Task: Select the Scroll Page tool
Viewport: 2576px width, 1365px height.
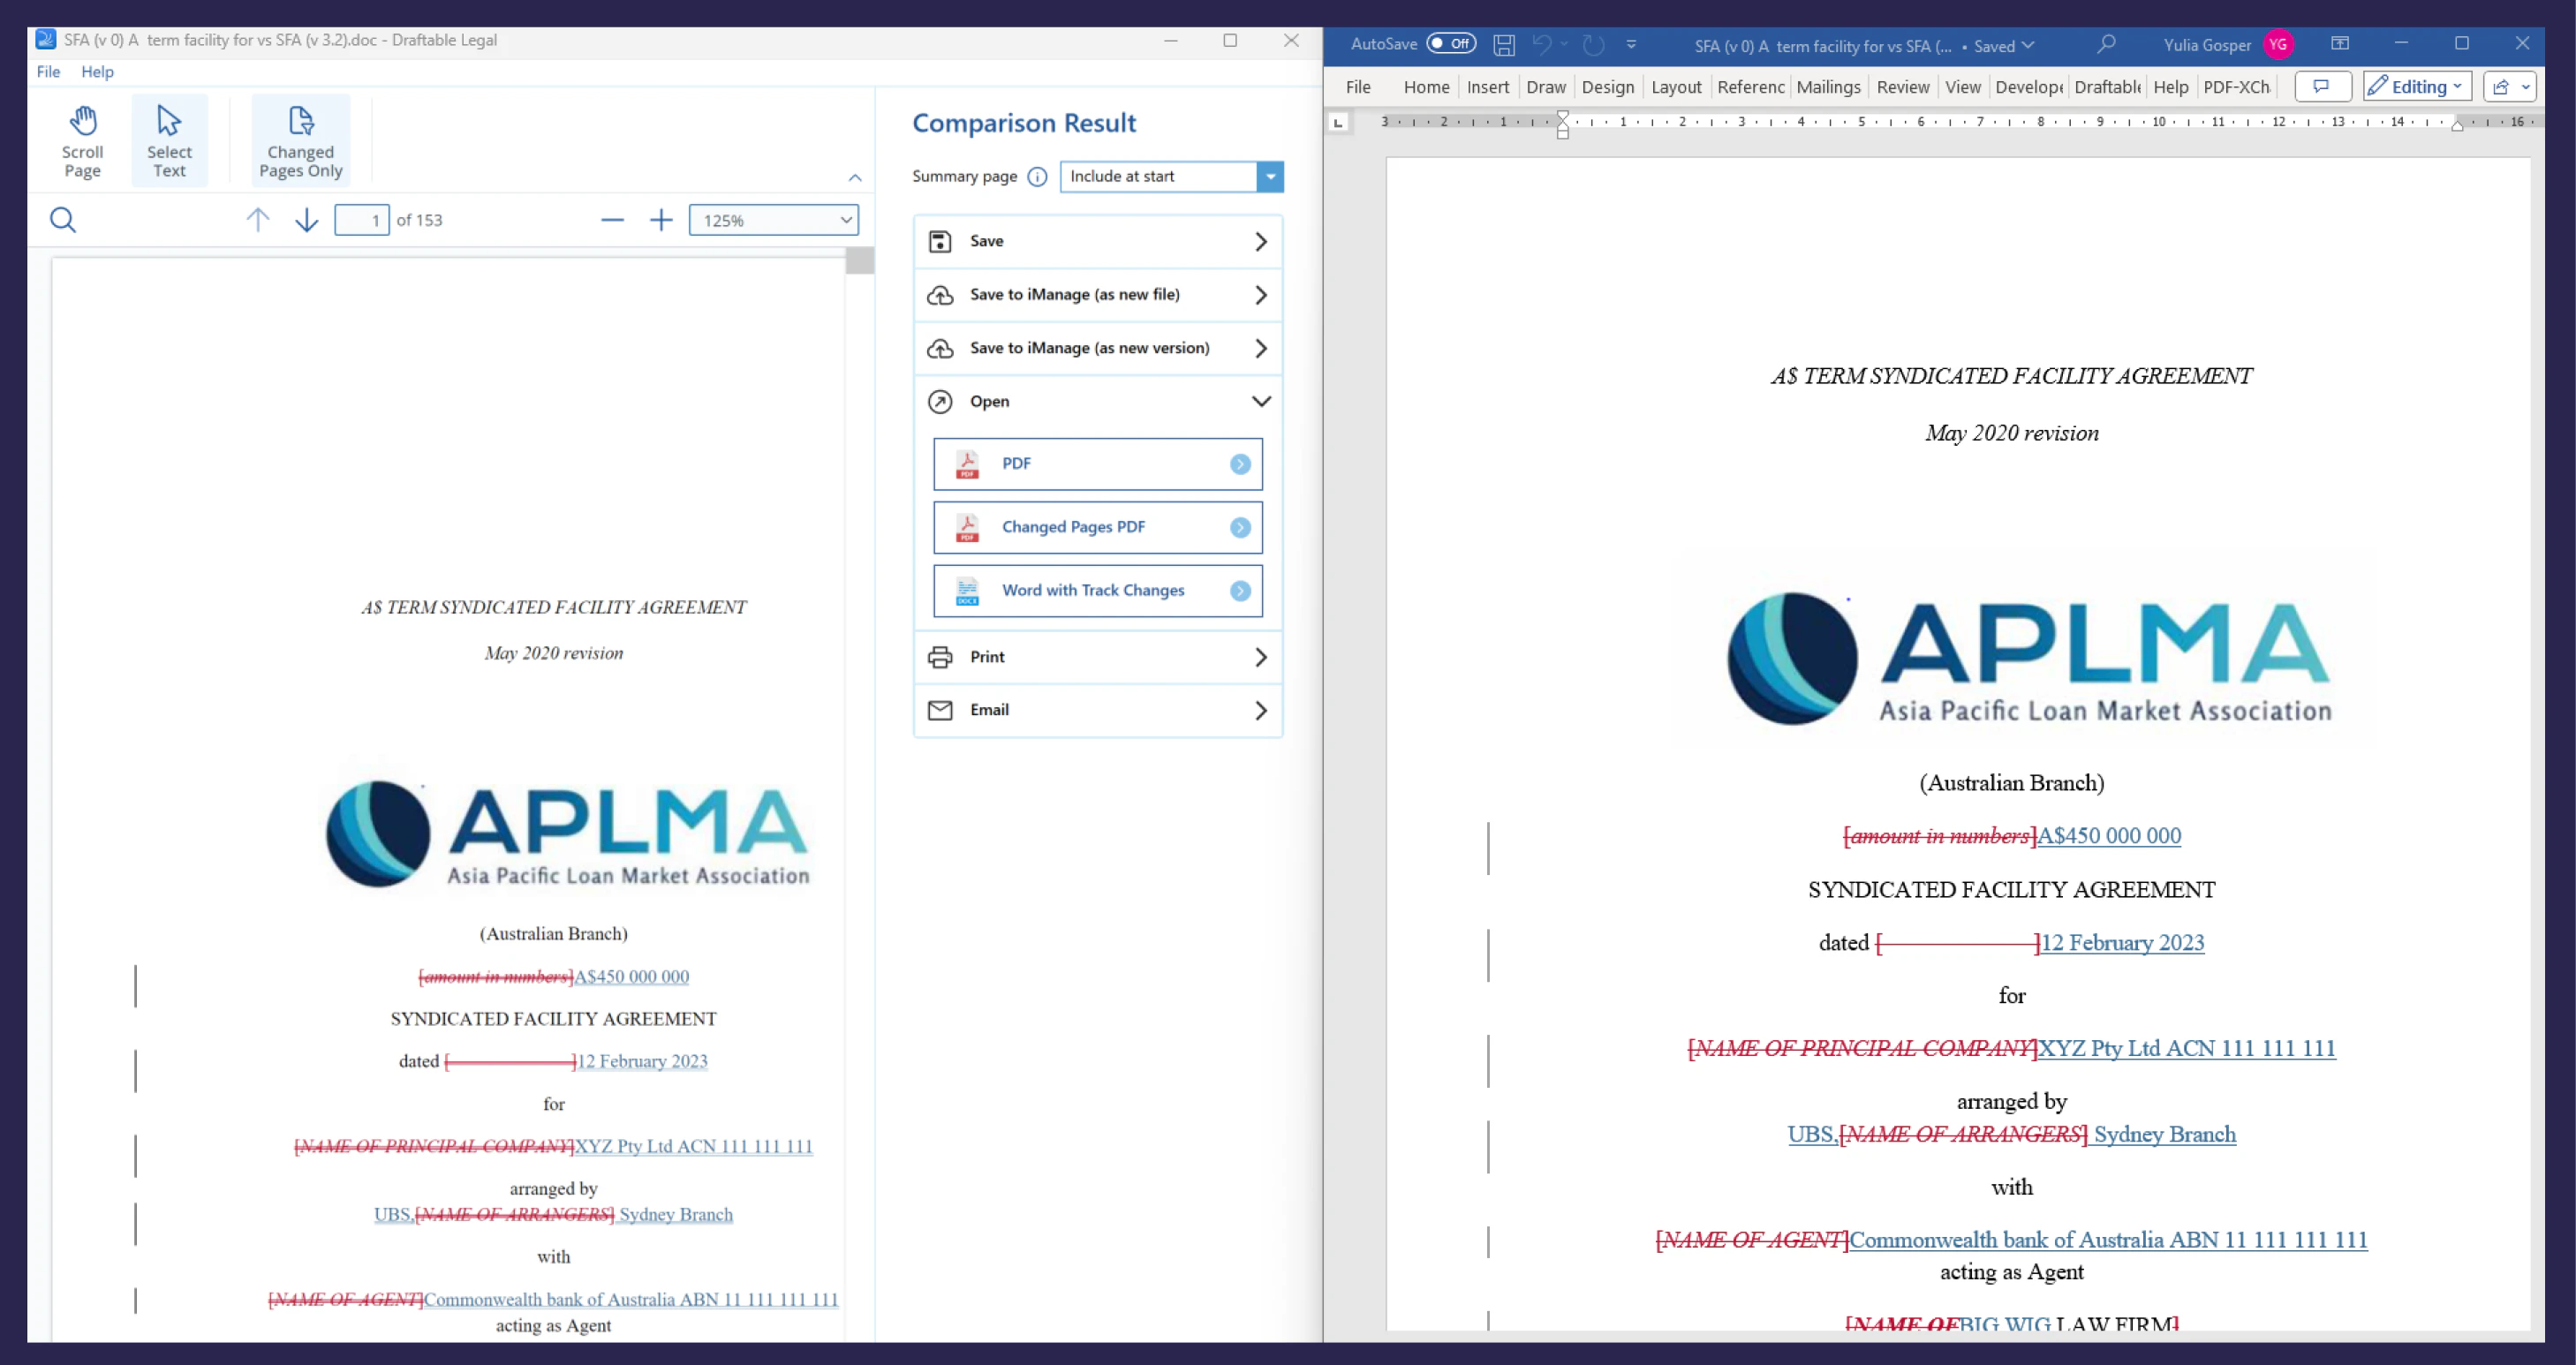Action: click(83, 140)
